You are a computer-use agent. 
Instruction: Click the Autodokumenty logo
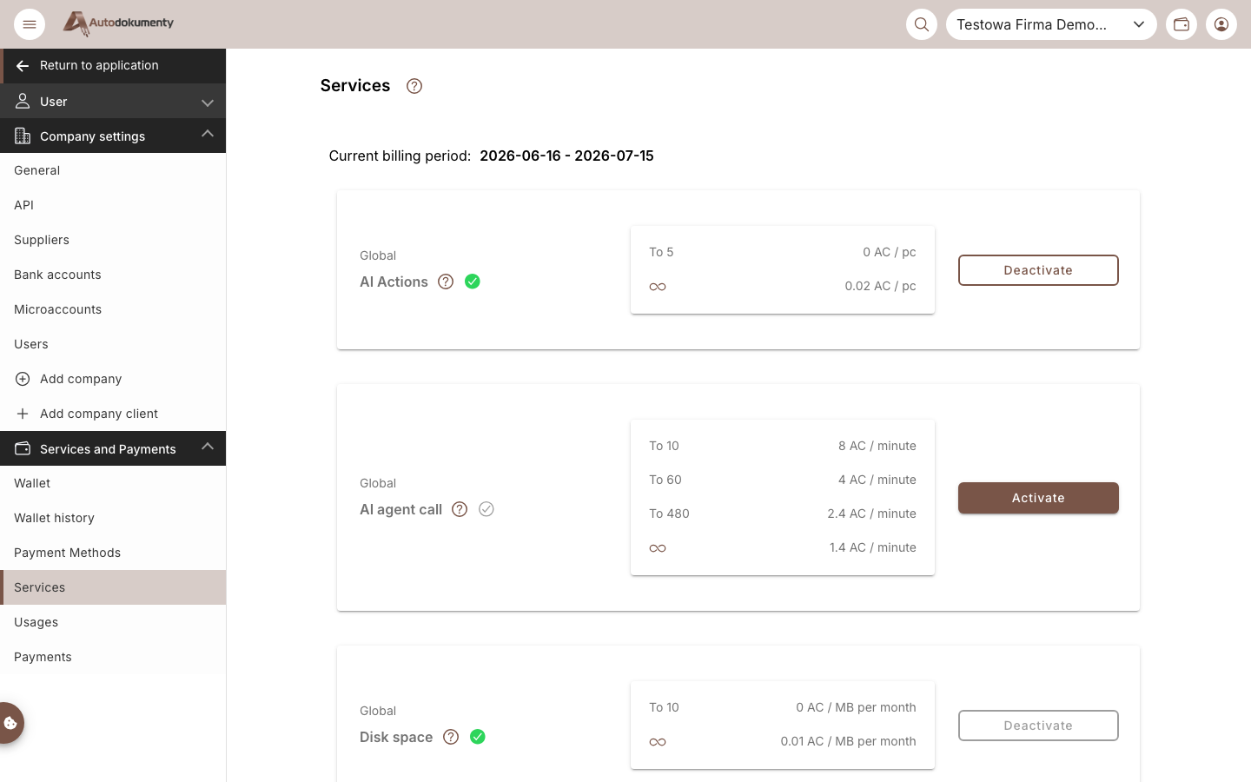coord(118,23)
